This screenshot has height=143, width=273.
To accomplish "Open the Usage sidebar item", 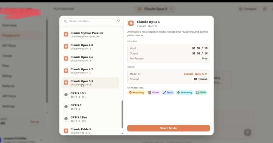I will [21, 55].
